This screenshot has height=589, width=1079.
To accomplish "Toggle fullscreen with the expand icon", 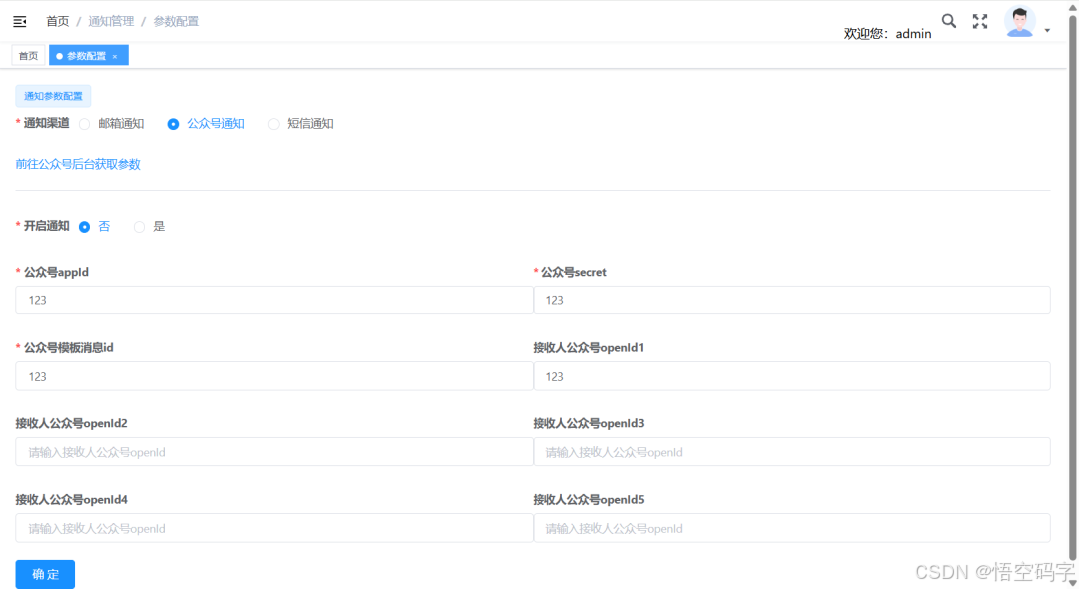I will pos(980,21).
